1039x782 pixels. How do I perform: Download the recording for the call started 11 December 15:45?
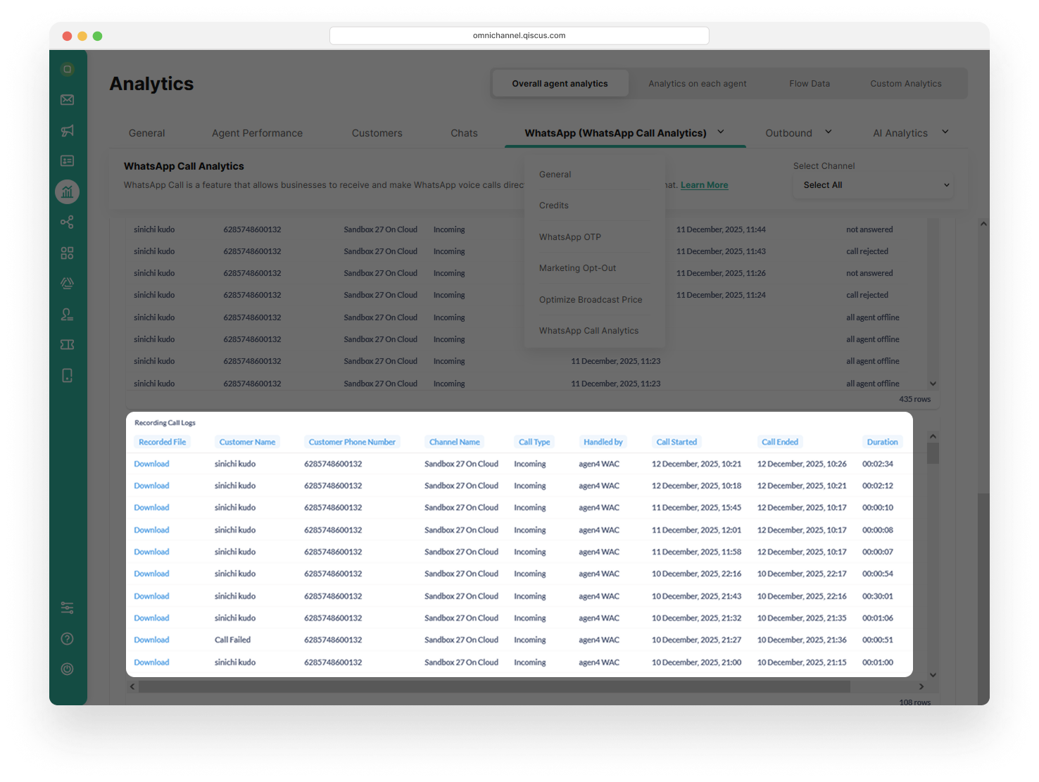pos(151,507)
